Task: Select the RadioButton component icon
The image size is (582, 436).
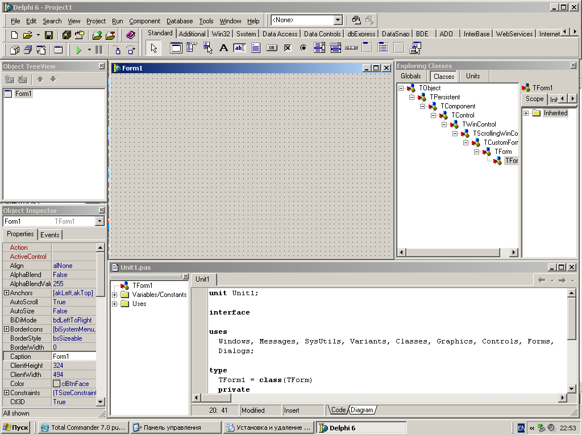Action: [304, 48]
